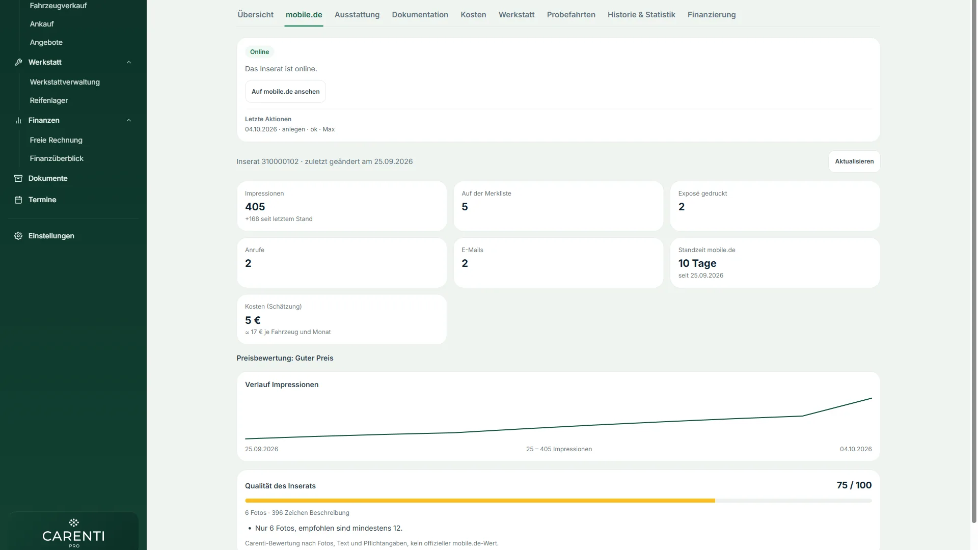978x550 pixels.
Task: Open the Dokumentation tab
Action: click(420, 15)
